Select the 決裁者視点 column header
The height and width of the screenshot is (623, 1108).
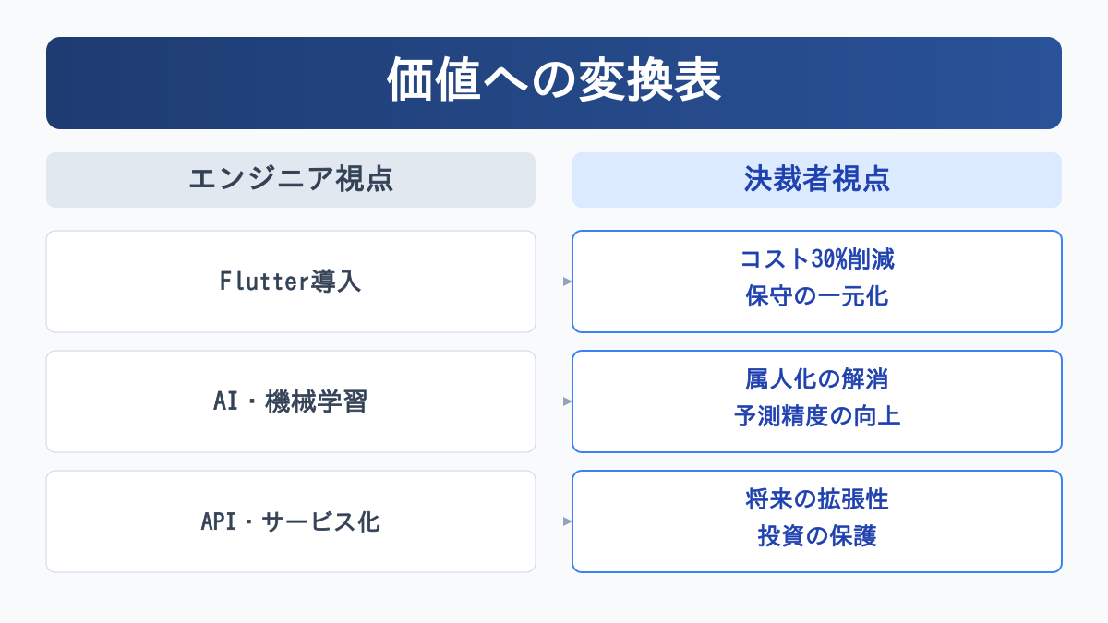pos(816,180)
